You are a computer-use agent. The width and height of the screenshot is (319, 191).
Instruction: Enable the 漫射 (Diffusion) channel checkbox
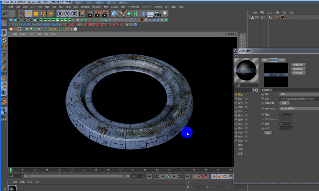click(x=246, y=99)
